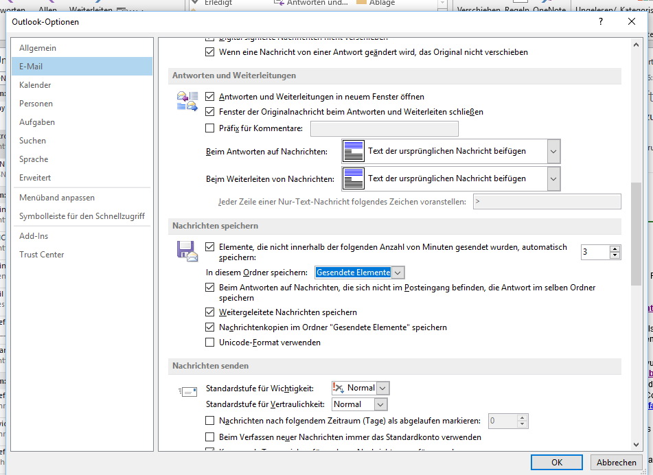Toggle 'Nachrichtenkopien im Ordner Gesendete Elemente speichern'
The image size is (653, 475).
coord(210,327)
